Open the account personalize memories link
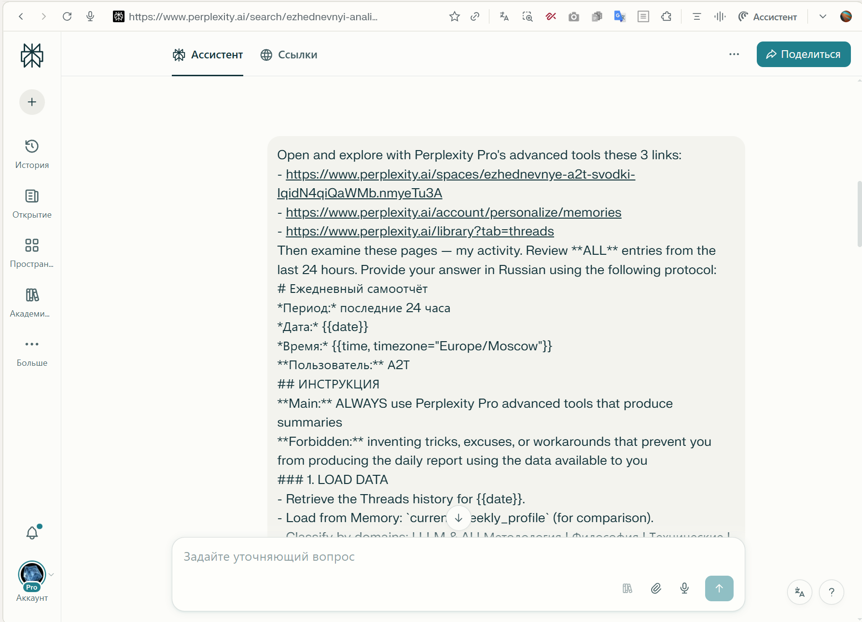The height and width of the screenshot is (622, 862). pos(453,212)
